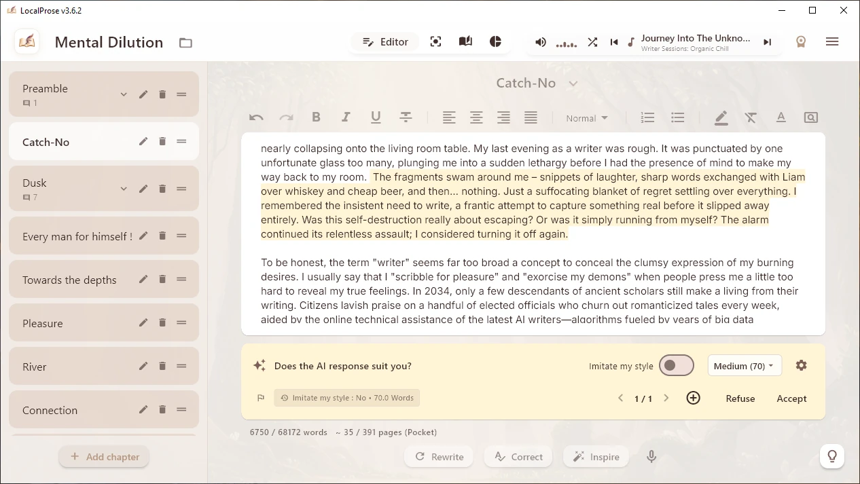
Task: Go to previous AI response
Action: point(620,398)
